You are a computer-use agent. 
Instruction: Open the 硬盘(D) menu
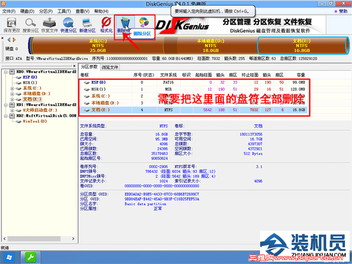(x=27, y=11)
